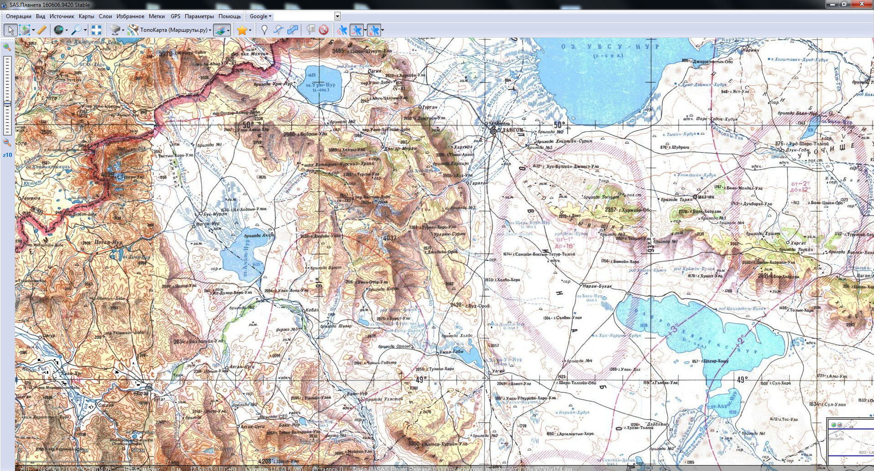The height and width of the screenshot is (471, 874).
Task: Open the Параметры menu
Action: tap(199, 16)
